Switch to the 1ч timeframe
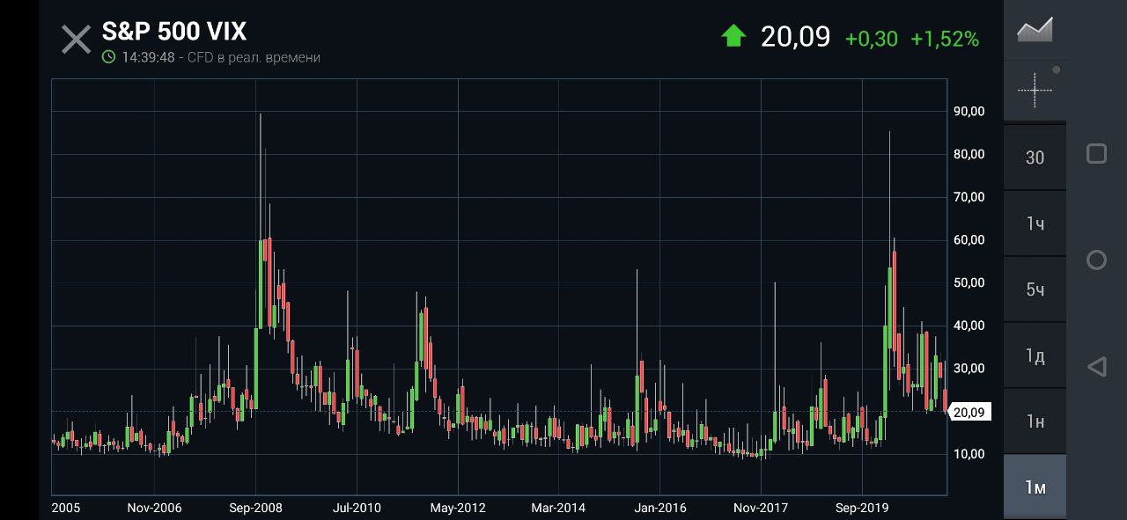The image size is (1127, 520). [x=1035, y=223]
